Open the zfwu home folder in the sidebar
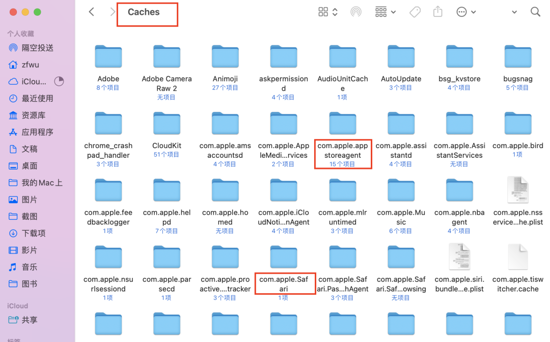This screenshot has height=342, width=550. [x=24, y=65]
